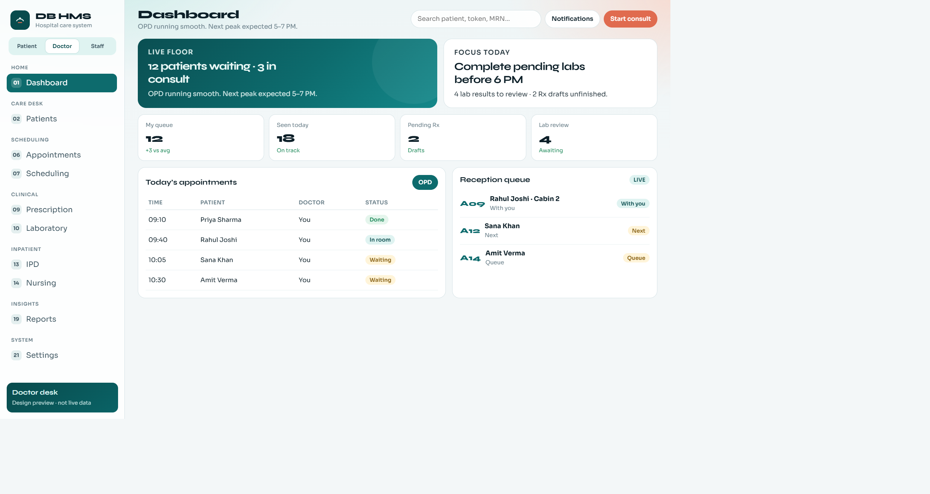
Task: Open the Seen today stat card
Action: pyautogui.click(x=332, y=138)
